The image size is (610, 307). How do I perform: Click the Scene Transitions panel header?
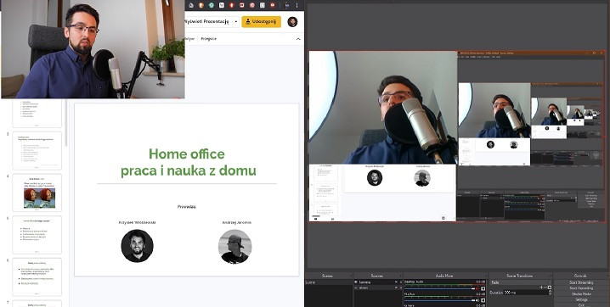click(519, 276)
